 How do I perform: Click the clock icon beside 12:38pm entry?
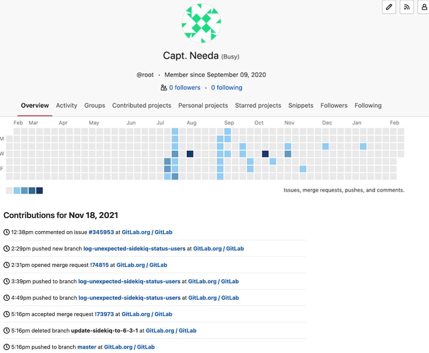(6, 232)
